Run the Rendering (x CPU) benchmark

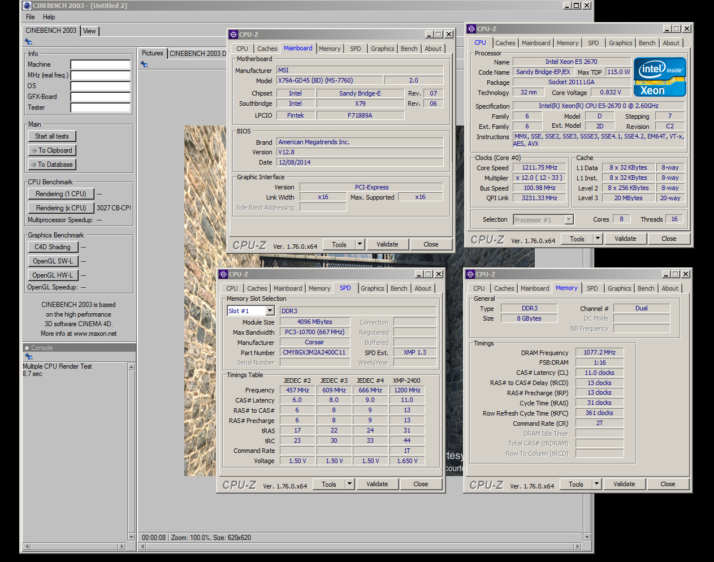point(61,208)
